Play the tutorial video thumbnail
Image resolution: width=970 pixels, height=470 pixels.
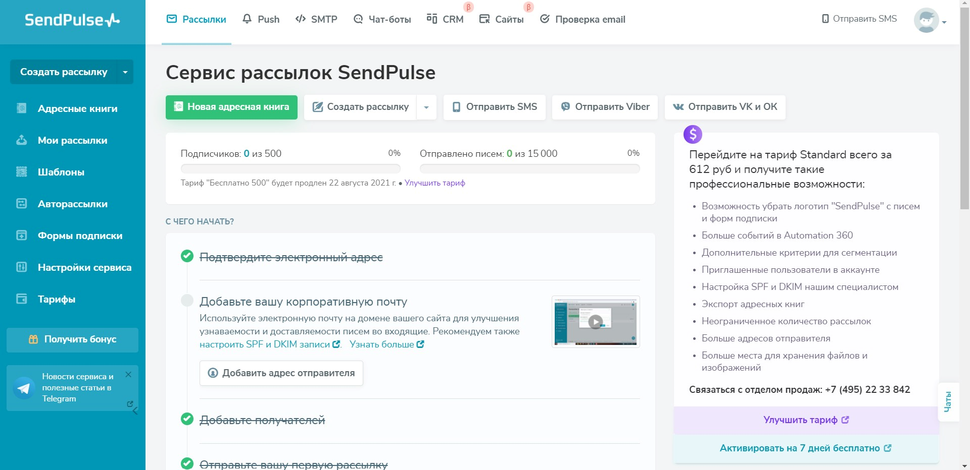596,322
